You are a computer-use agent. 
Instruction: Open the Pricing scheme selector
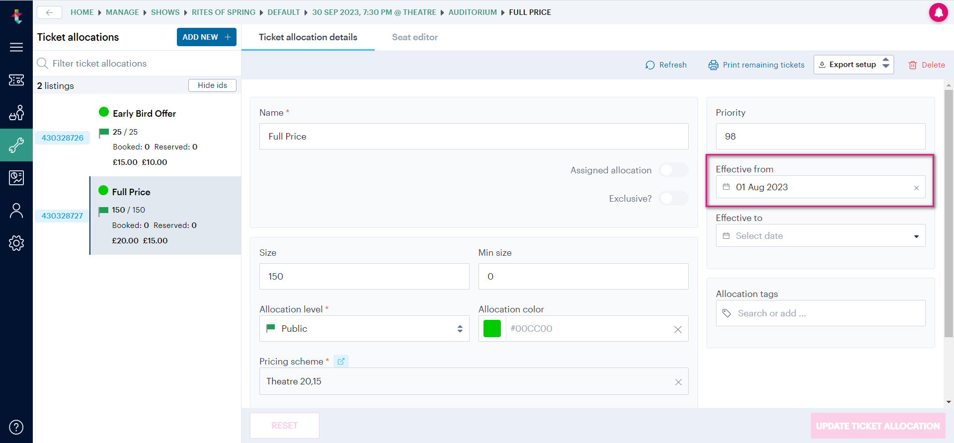click(474, 381)
